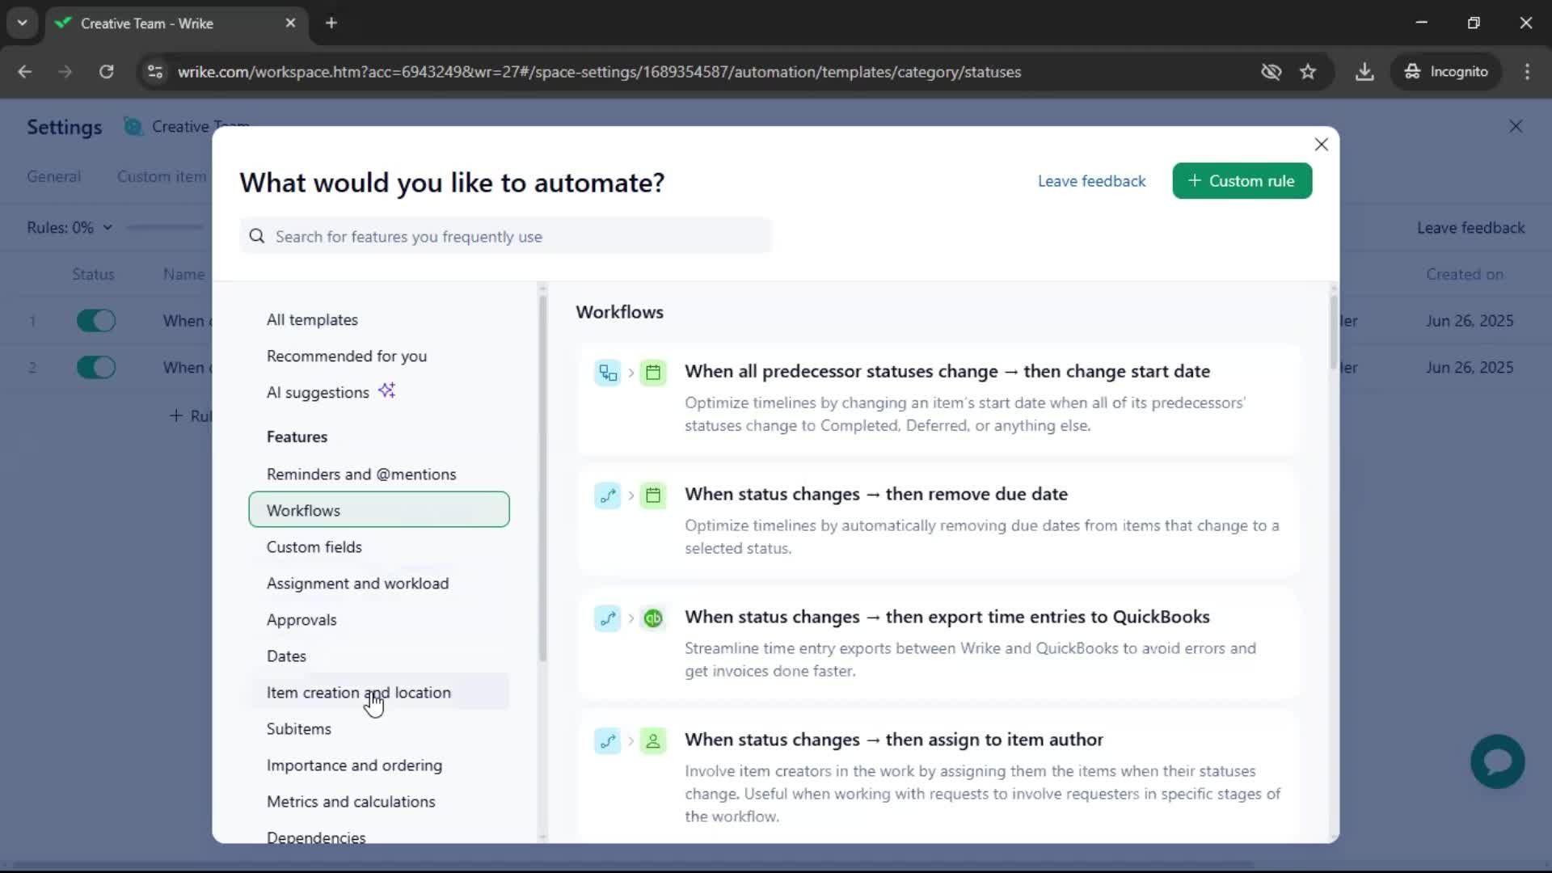Select Metrics and calculations category

coord(379,801)
